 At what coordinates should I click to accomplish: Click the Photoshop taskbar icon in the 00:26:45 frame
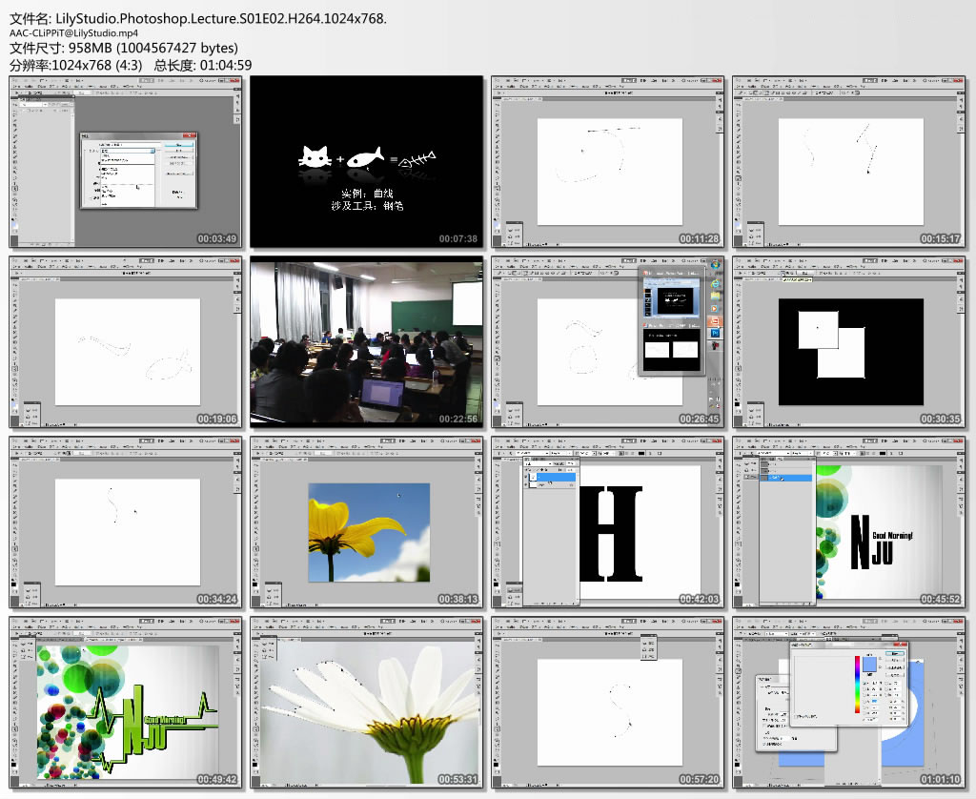(x=715, y=333)
